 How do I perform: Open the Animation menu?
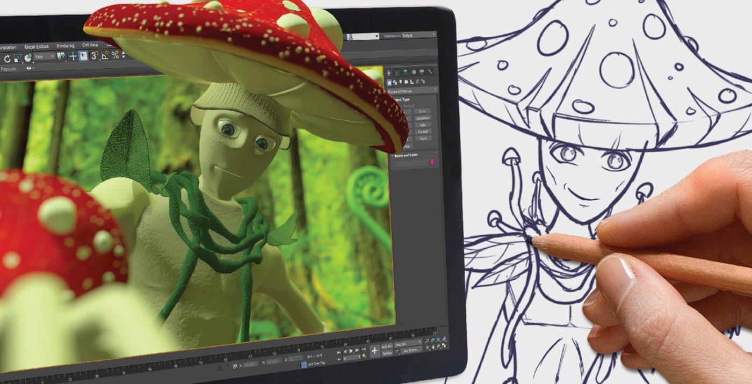pyautogui.click(x=8, y=47)
